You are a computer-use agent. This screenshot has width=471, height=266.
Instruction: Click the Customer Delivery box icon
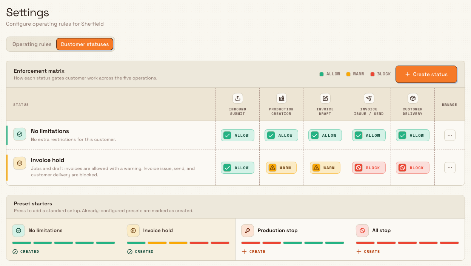[x=413, y=98]
